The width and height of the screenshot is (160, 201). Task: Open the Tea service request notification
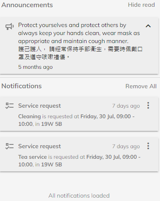(x=79, y=155)
